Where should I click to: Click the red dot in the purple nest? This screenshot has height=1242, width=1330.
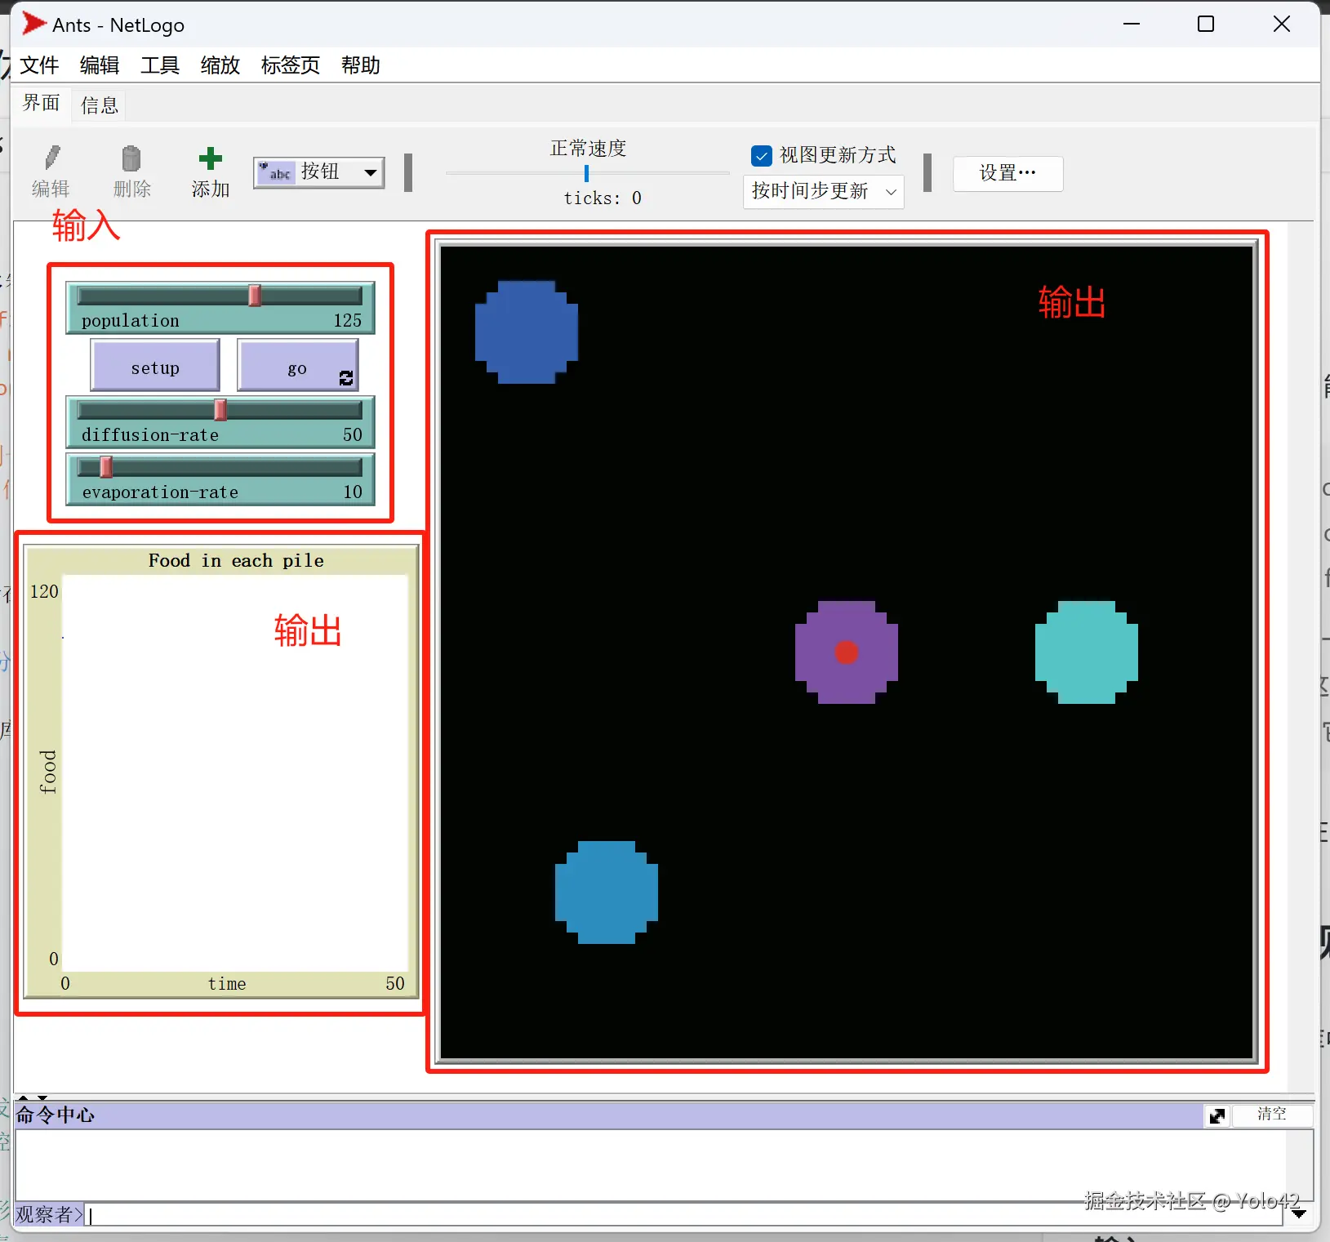tap(847, 652)
